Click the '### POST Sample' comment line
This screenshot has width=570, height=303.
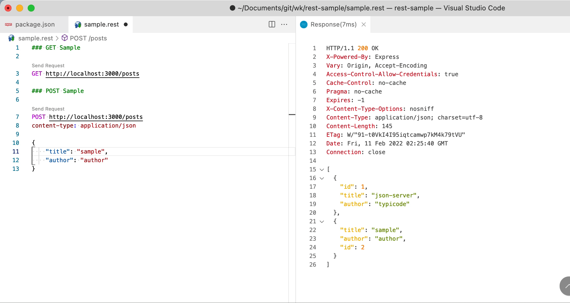coord(58,91)
